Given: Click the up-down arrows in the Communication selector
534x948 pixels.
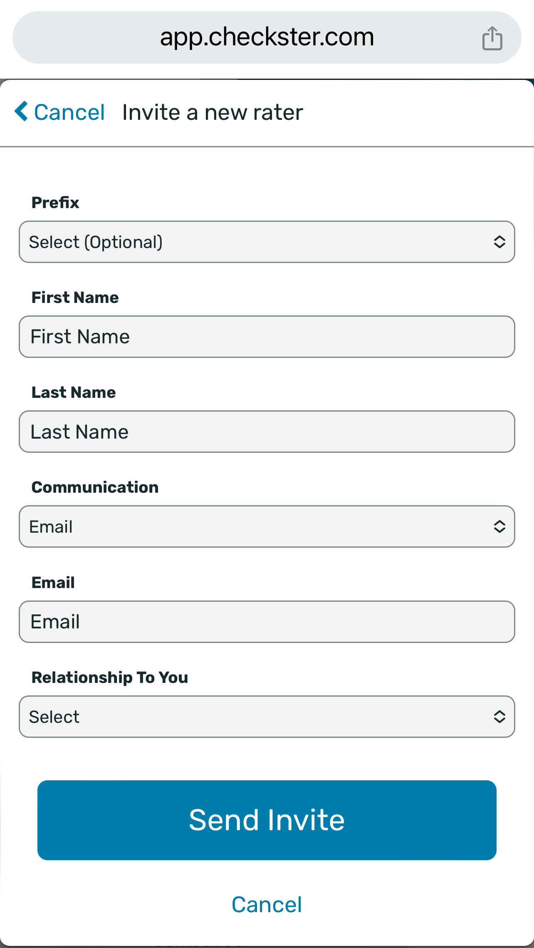Looking at the screenshot, I should [x=499, y=526].
